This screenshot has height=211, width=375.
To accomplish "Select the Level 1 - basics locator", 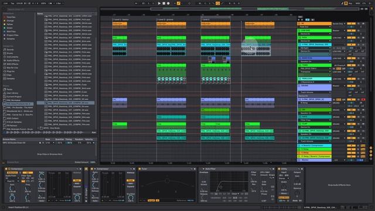I will [121, 19].
